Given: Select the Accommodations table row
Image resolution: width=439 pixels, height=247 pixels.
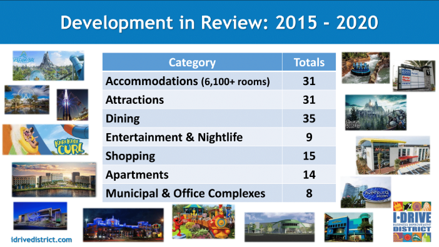Looking at the screenshot, I should pyautogui.click(x=219, y=81).
